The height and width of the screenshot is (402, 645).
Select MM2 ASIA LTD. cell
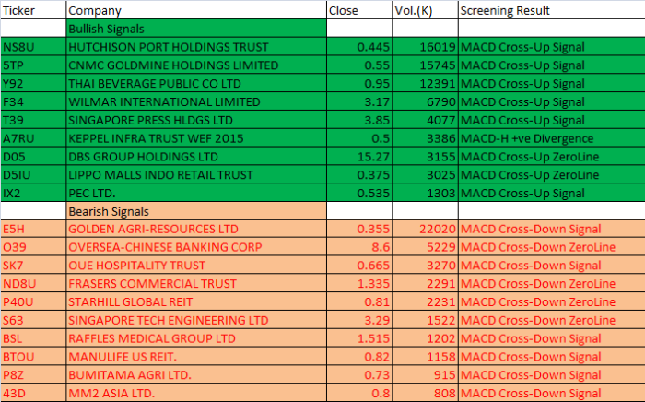pos(196,393)
